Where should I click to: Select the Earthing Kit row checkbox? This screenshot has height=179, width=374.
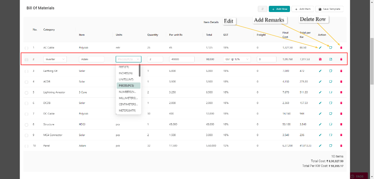click(x=26, y=71)
